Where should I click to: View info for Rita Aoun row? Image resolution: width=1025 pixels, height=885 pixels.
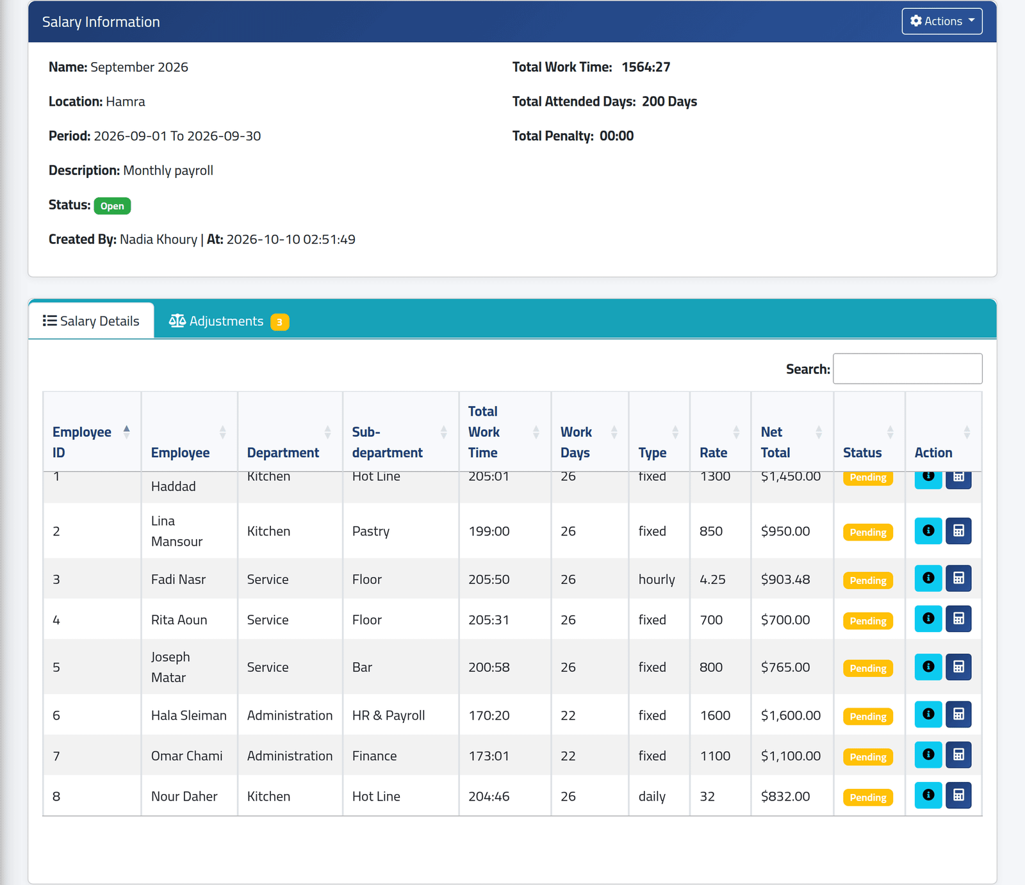point(928,619)
